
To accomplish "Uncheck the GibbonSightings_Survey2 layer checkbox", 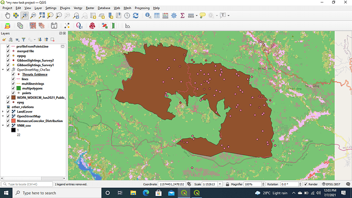I will 8,60.
